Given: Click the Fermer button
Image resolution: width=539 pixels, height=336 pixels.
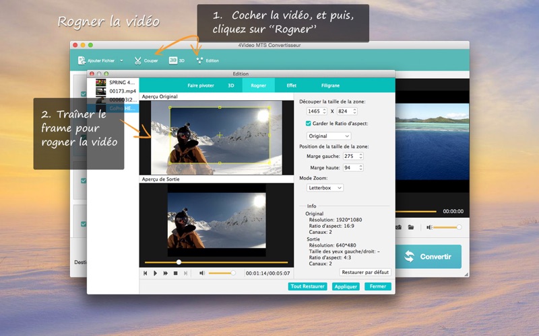Looking at the screenshot, I should click(378, 286).
